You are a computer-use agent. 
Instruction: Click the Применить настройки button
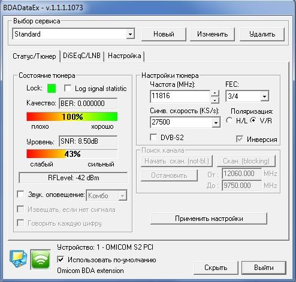tap(209, 219)
